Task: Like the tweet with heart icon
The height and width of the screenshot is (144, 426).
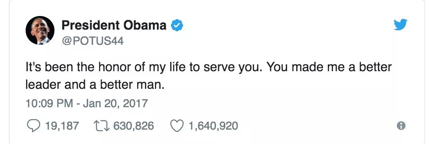Action: tap(177, 126)
